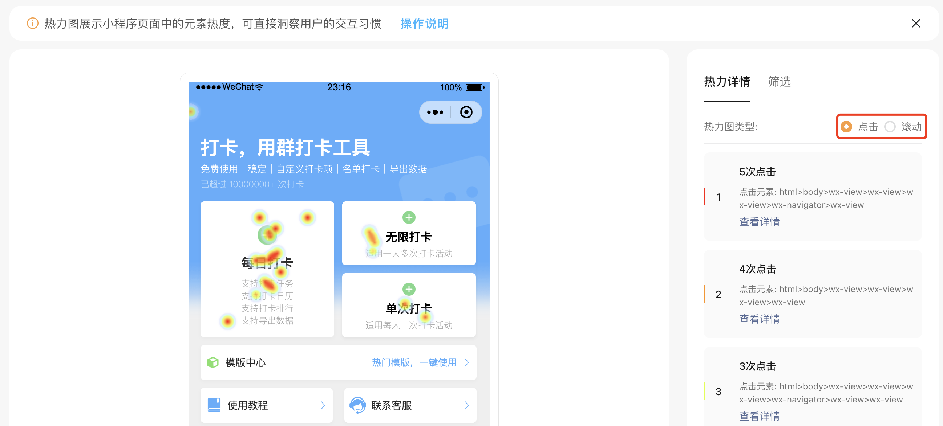Click the headset icon for 联系客服
This screenshot has width=943, height=426.
coord(358,405)
